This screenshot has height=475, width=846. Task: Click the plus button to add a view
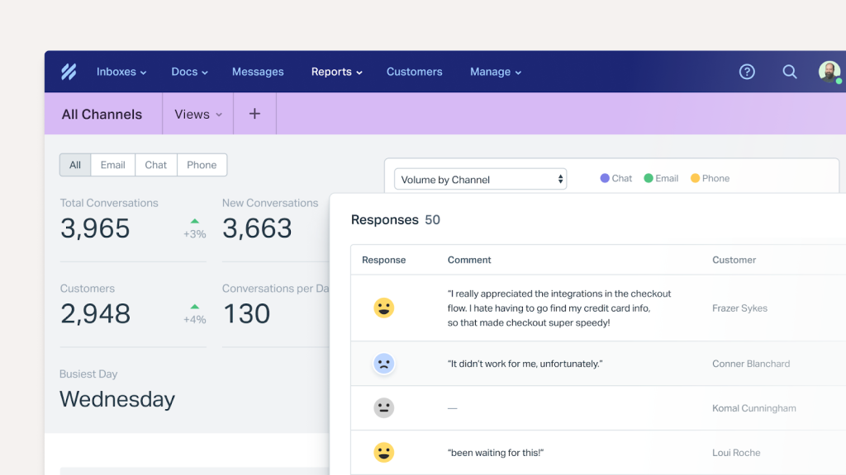(x=254, y=114)
